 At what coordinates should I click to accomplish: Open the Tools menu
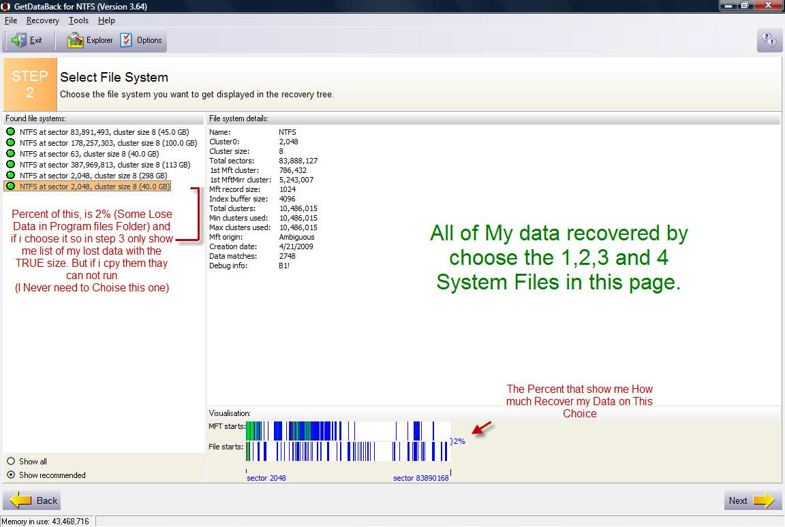point(78,20)
